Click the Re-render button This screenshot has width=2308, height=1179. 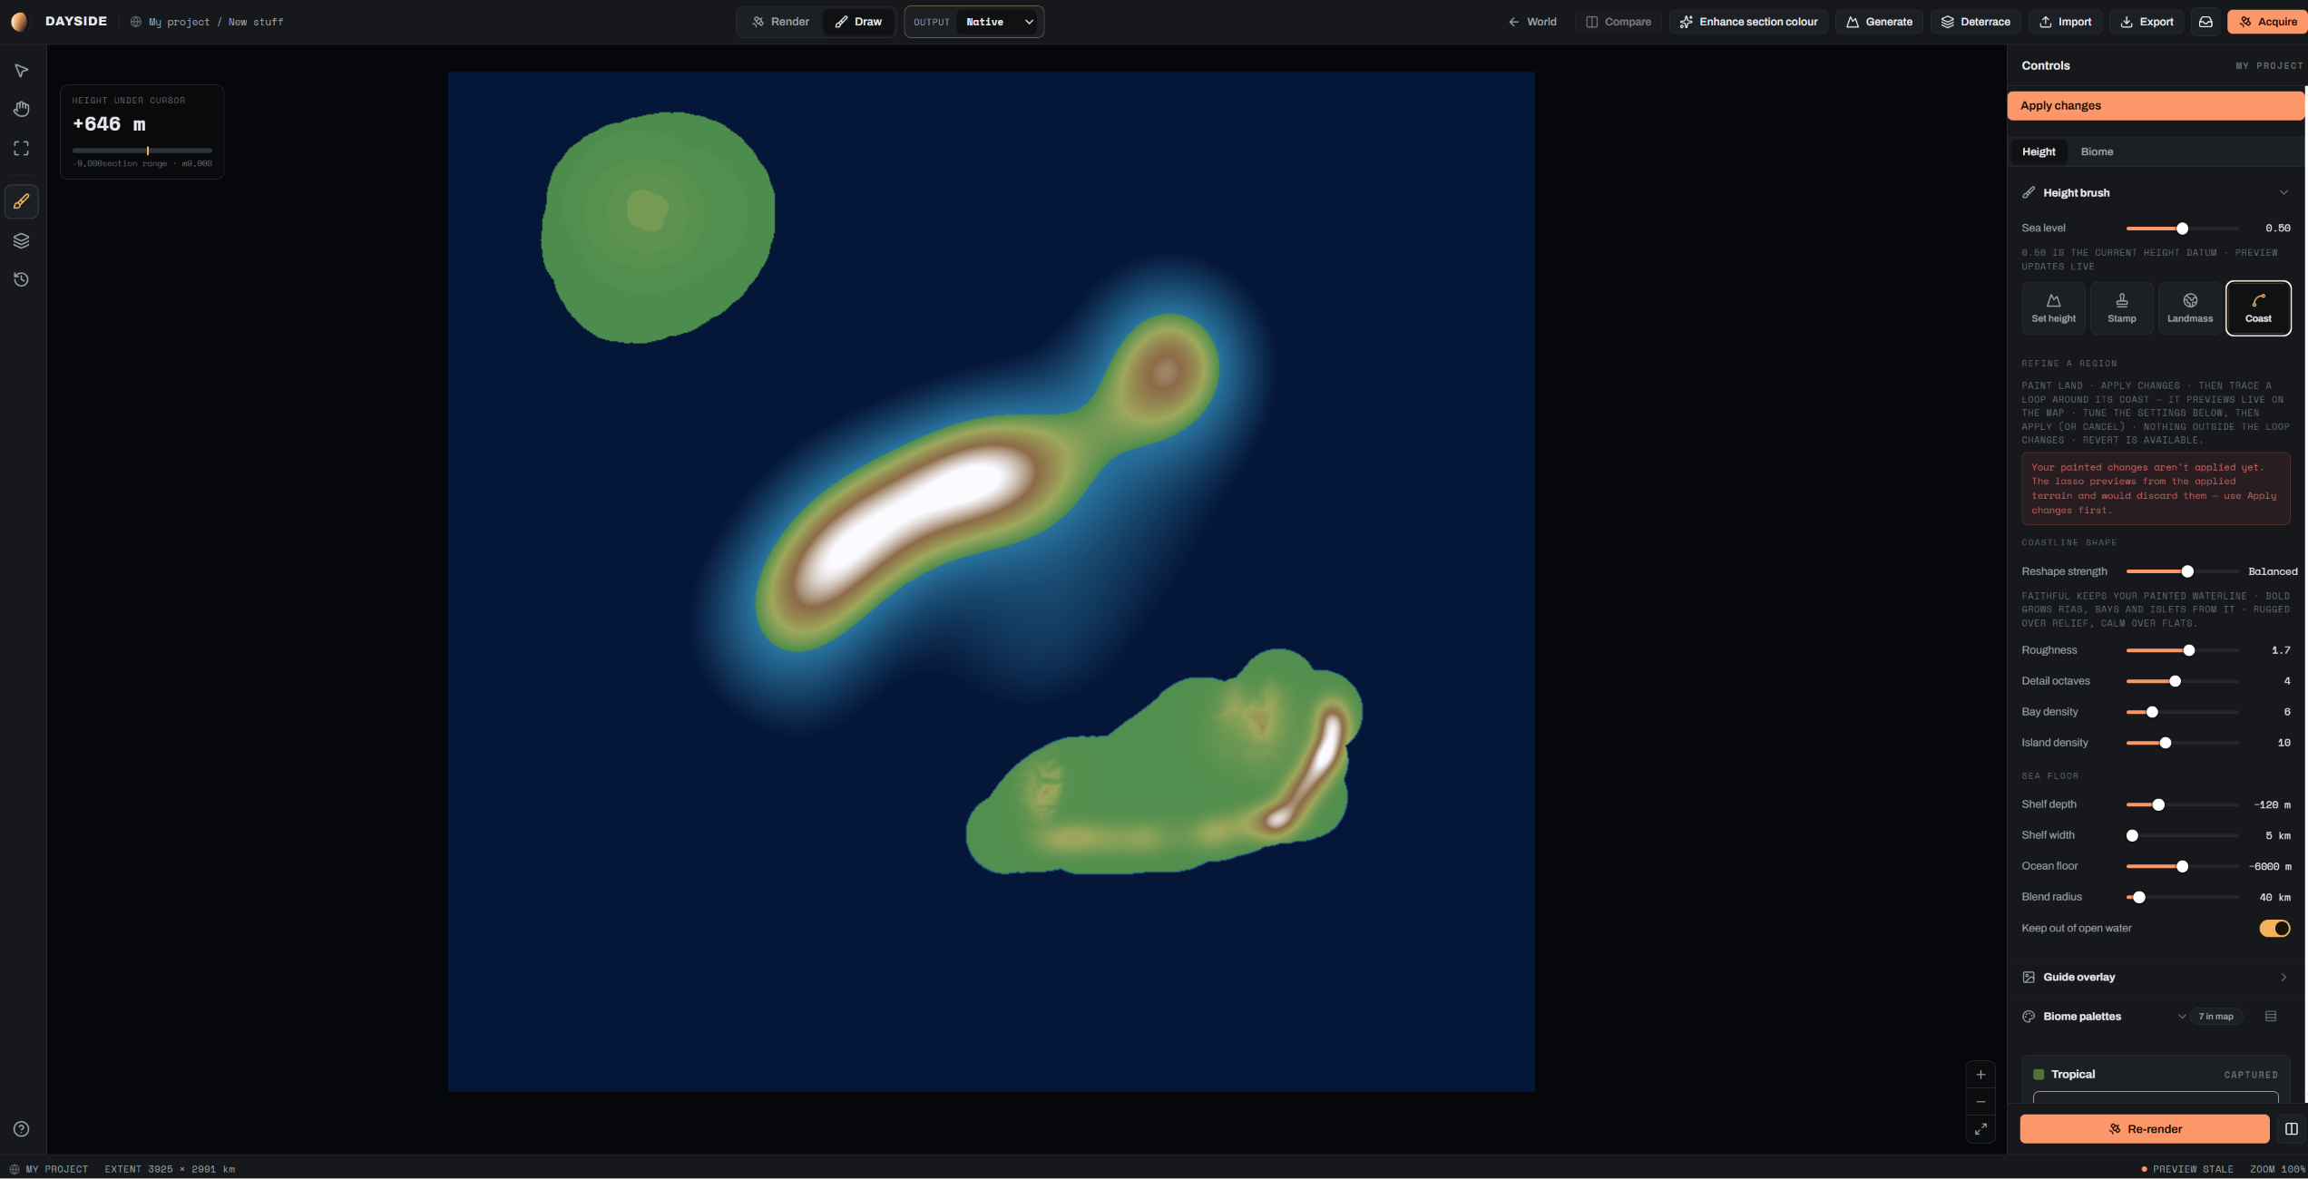pyautogui.click(x=2145, y=1129)
